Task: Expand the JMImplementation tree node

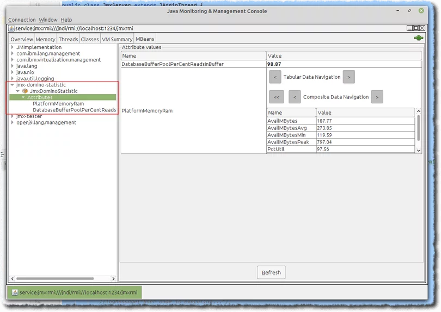Action: pyautogui.click(x=13, y=47)
